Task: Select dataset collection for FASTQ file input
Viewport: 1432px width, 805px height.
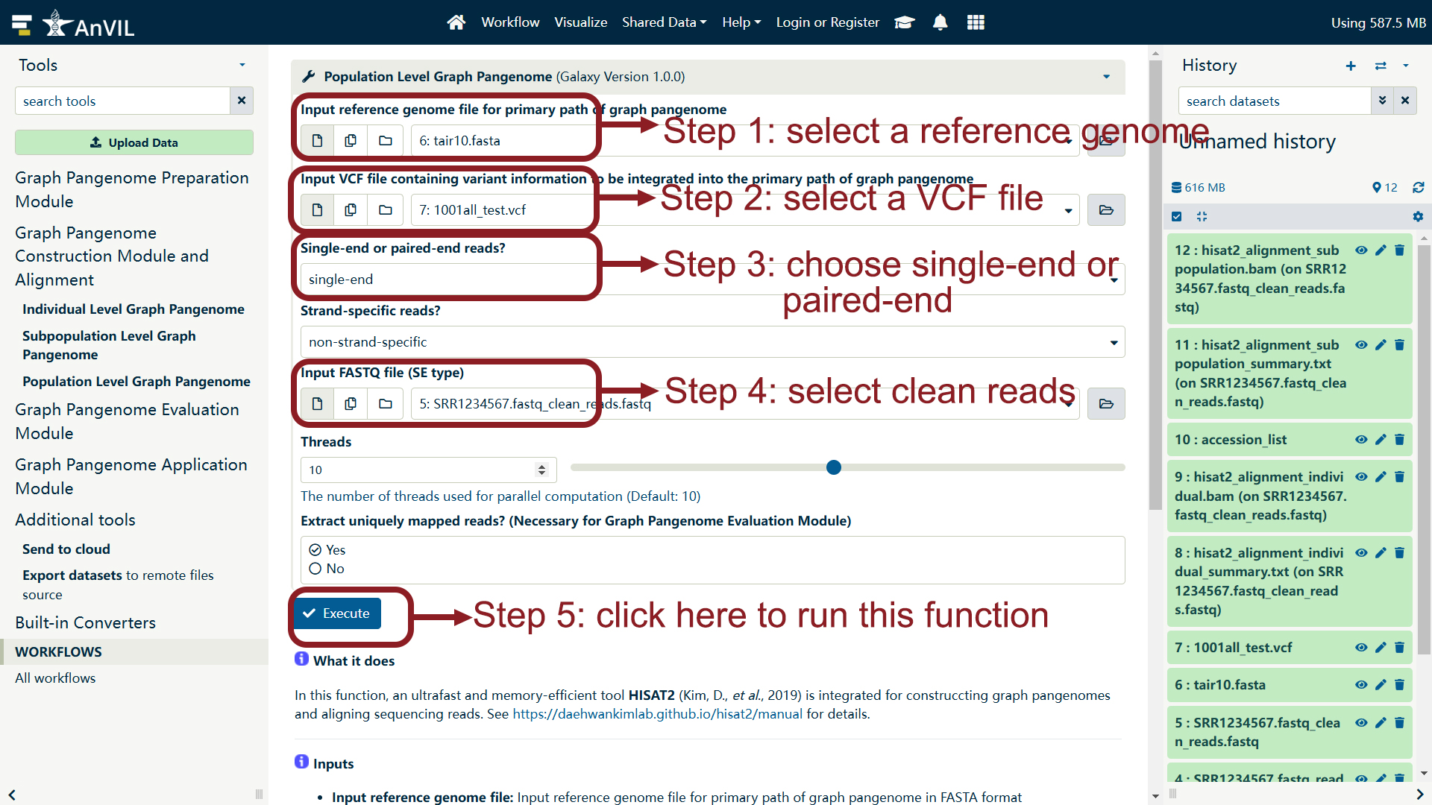Action: point(385,403)
